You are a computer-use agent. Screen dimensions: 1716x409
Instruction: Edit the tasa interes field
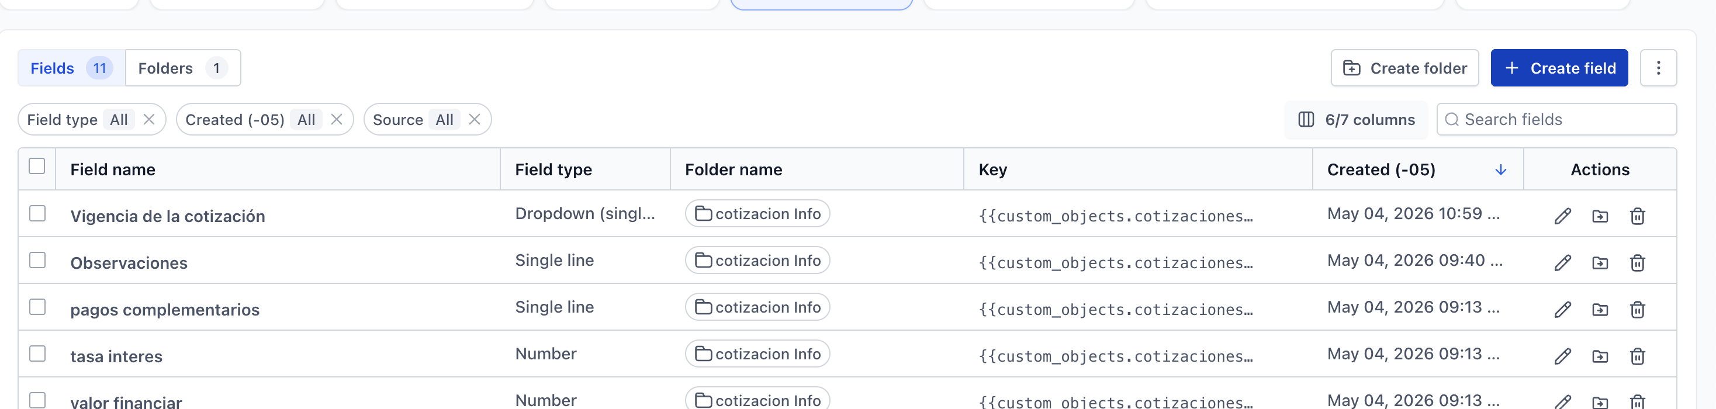coord(1563,356)
